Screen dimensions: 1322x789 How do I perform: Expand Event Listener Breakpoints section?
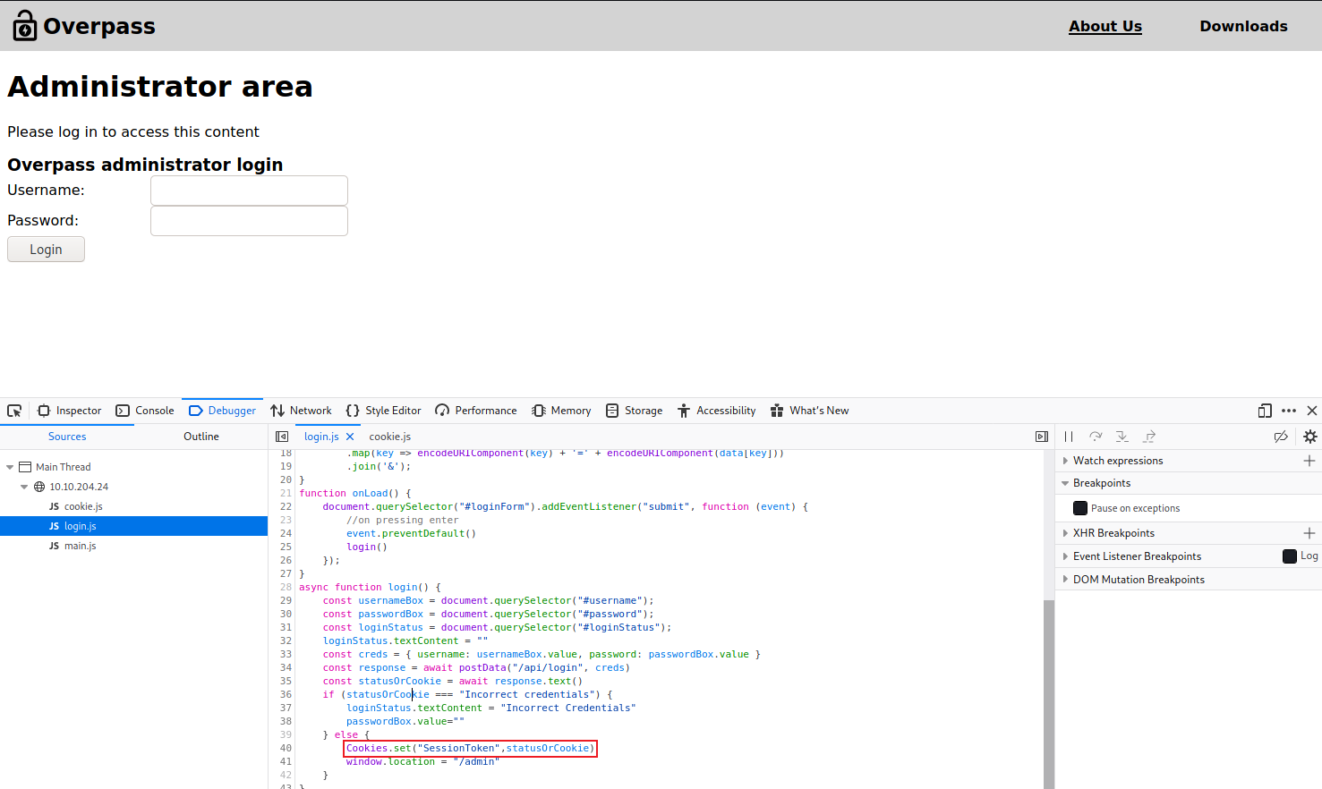click(x=1065, y=556)
